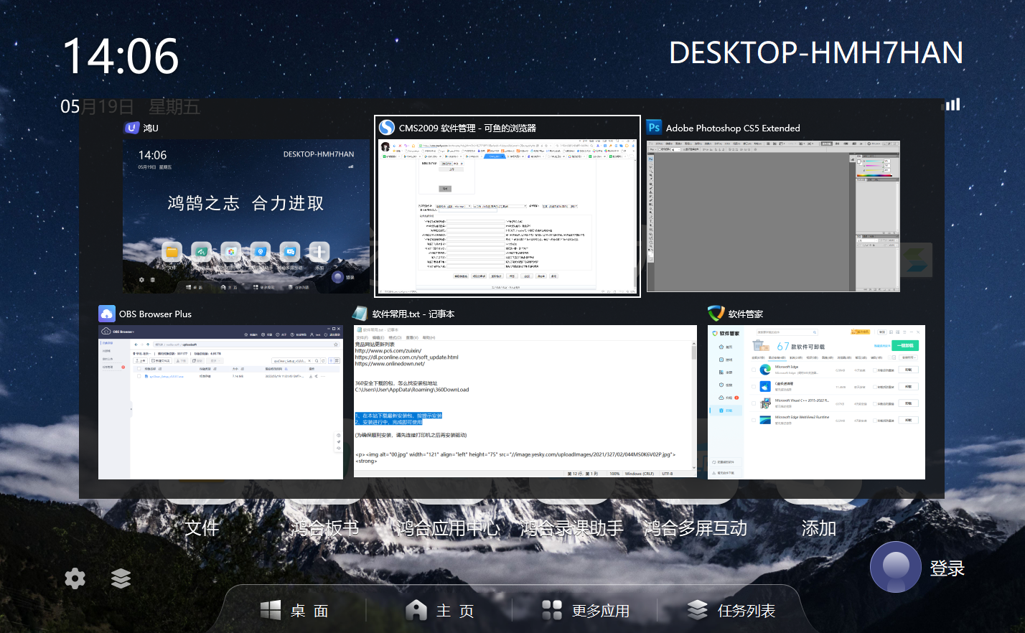Open 主页 from the bottom bar
Viewport: 1025px width, 633px height.
[x=439, y=611]
